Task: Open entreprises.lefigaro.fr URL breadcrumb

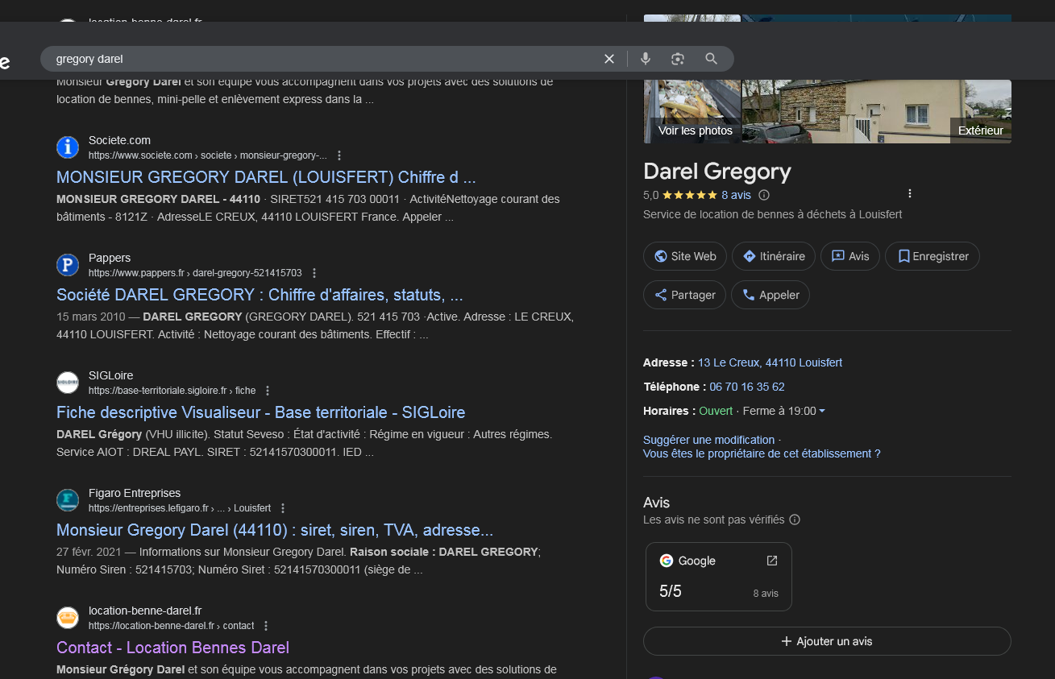Action: coord(180,508)
